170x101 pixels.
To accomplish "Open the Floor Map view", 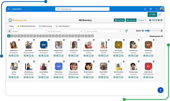I will click(119, 20).
